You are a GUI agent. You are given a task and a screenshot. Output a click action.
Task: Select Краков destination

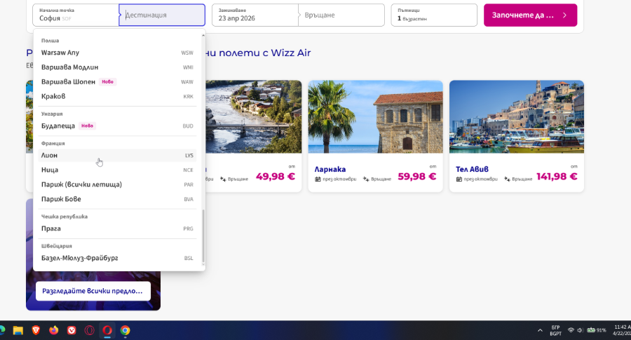tap(117, 96)
